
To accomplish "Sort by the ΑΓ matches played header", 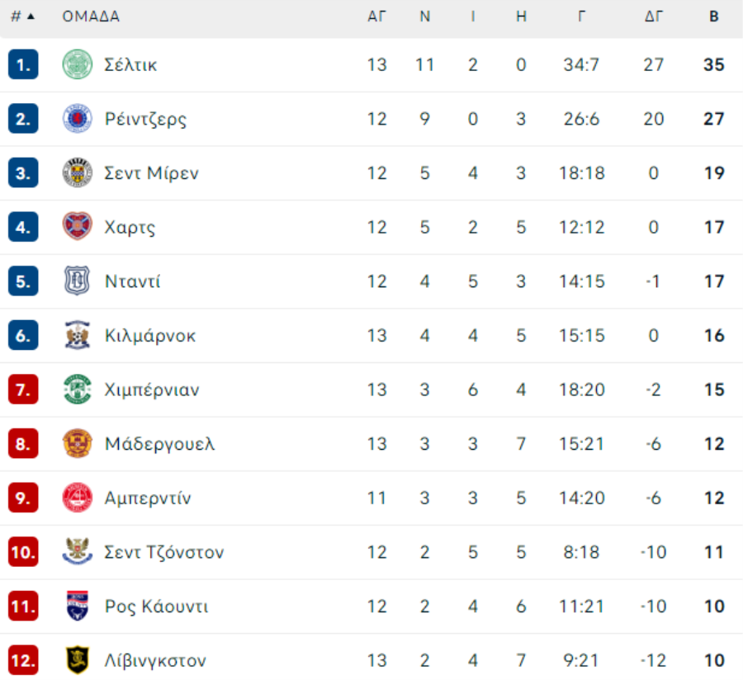I will point(376,17).
